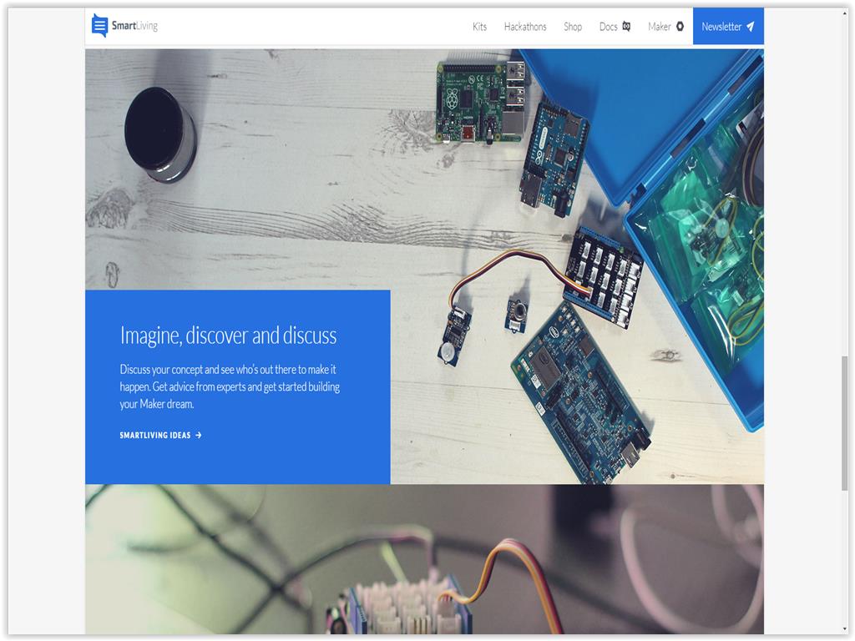Click the Docs icon next to label
This screenshot has width=855, height=641.
(x=626, y=26)
